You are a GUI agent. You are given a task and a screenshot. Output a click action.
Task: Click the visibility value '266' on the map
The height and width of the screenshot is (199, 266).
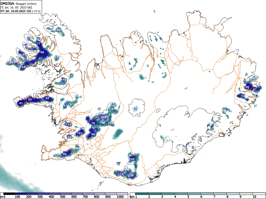pyautogui.click(x=103, y=117)
